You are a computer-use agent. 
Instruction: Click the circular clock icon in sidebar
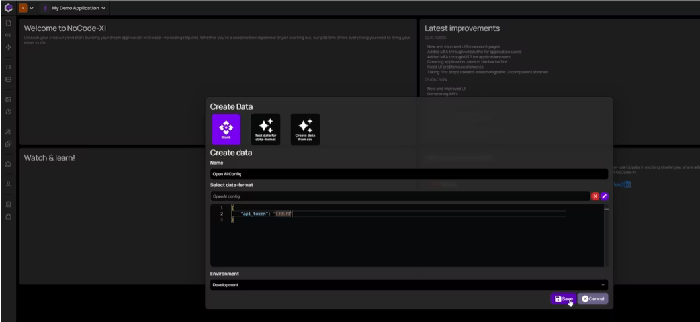8,112
